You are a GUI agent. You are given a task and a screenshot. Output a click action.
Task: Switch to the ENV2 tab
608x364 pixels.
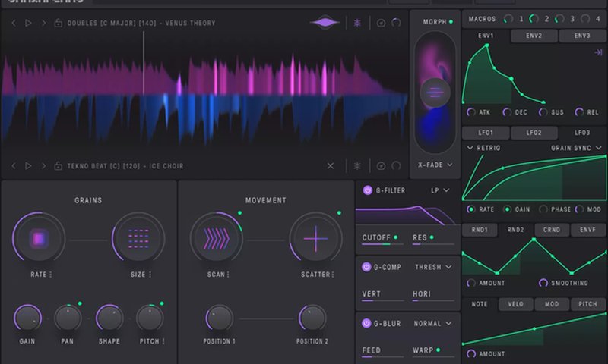[x=534, y=36]
